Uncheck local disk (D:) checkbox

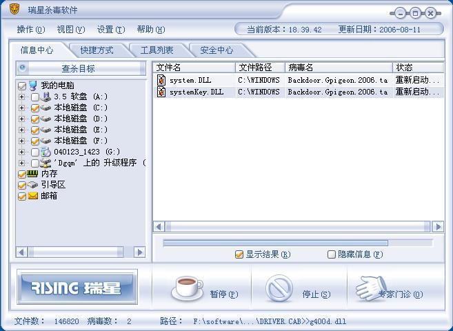click(35, 119)
